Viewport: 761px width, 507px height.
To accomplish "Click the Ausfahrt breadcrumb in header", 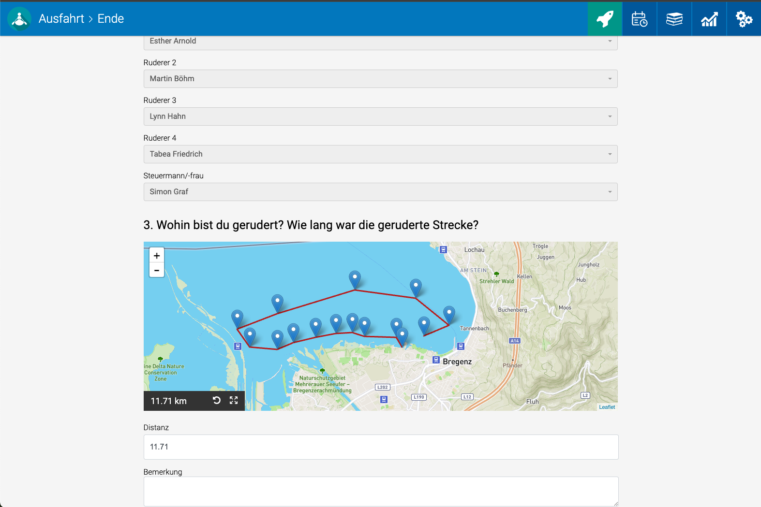I will (61, 19).
